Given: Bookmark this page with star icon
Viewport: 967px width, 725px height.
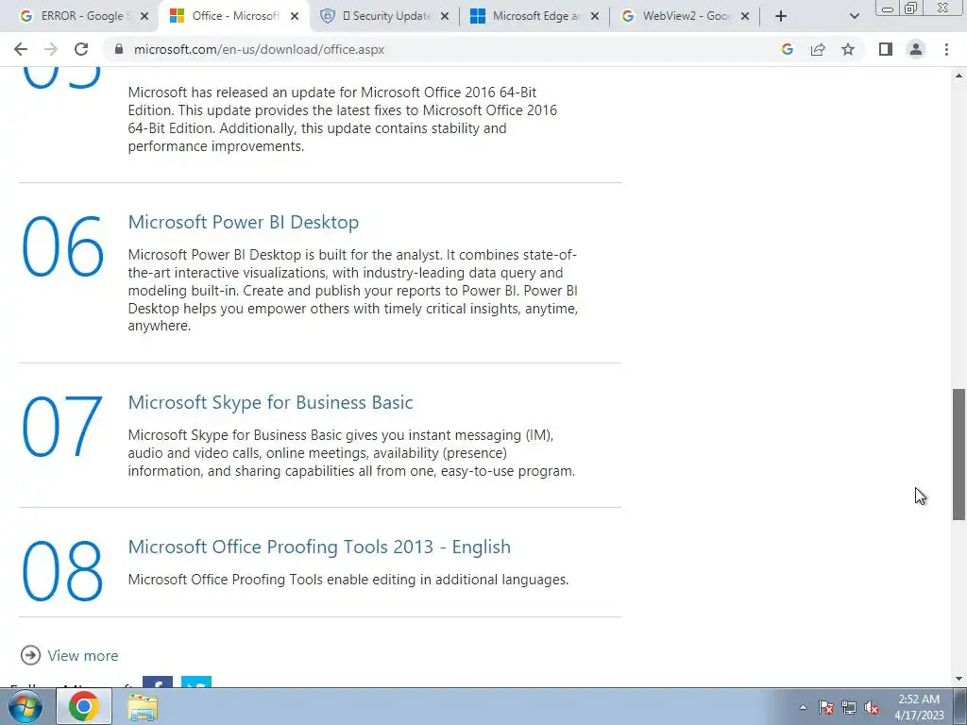Looking at the screenshot, I should pyautogui.click(x=848, y=49).
